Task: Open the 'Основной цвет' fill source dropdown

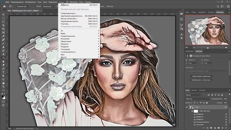Action: tap(23, 6)
